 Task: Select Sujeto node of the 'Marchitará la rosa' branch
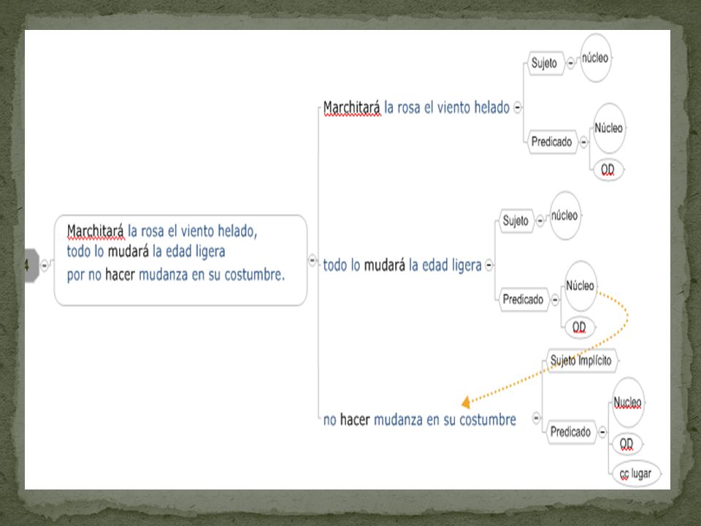click(x=545, y=63)
